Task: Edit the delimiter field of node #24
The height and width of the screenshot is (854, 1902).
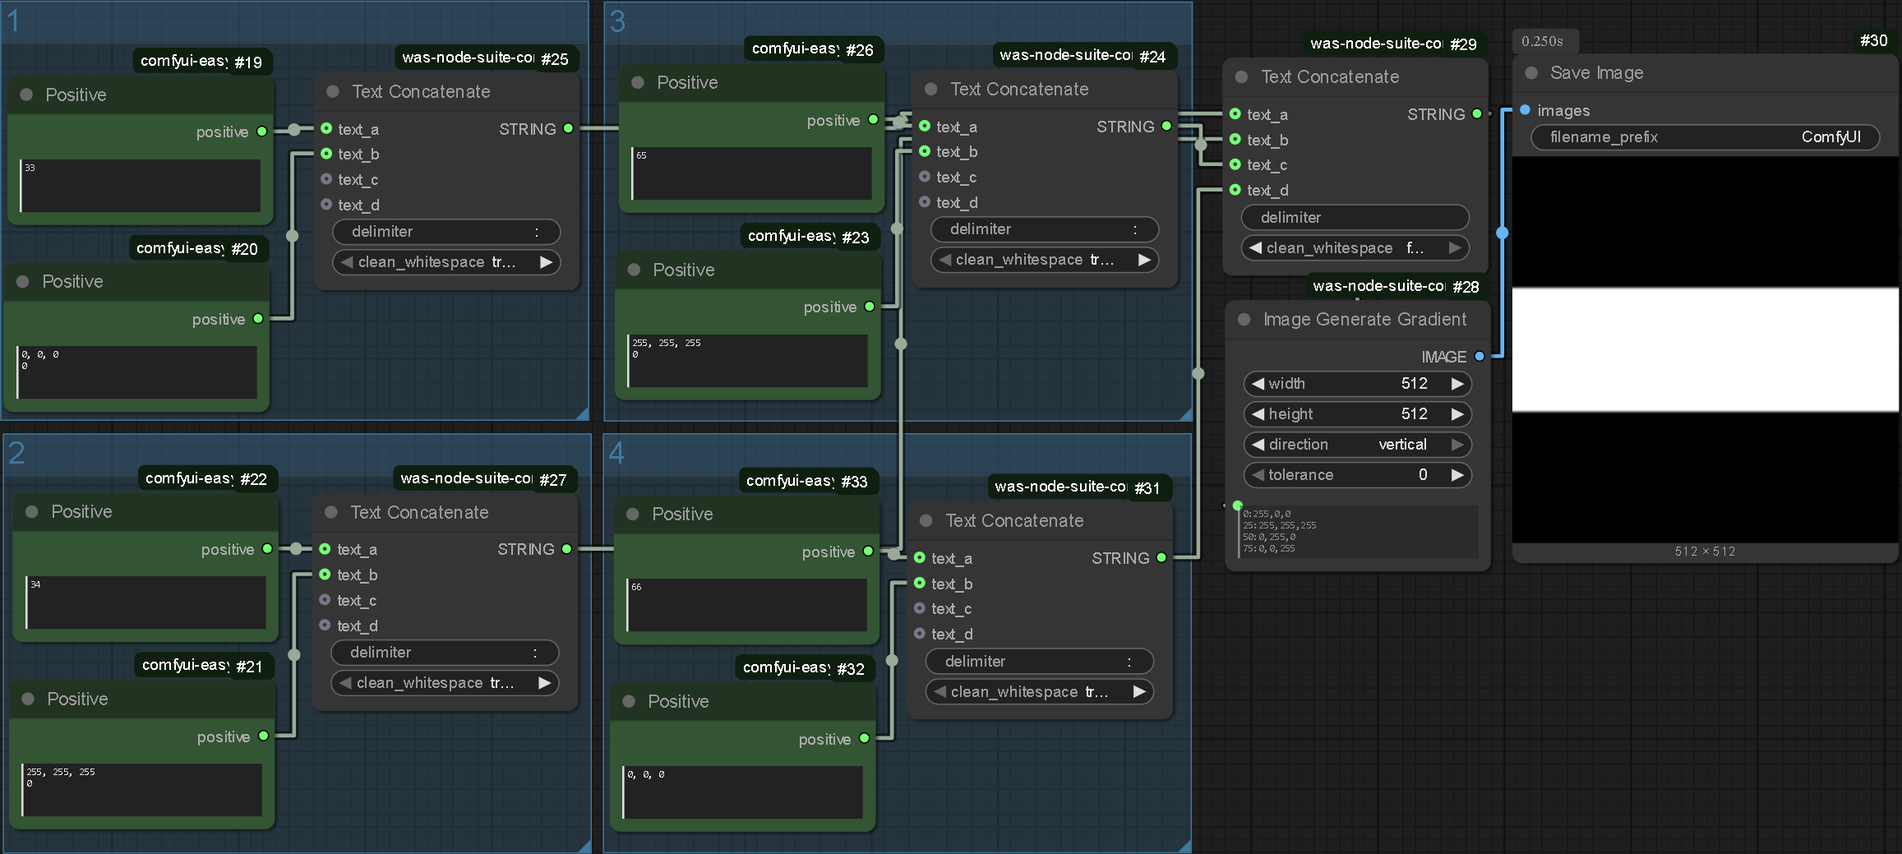Action: (x=1045, y=229)
